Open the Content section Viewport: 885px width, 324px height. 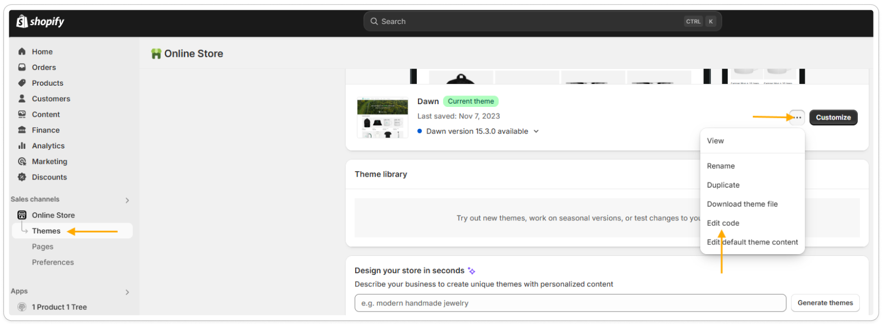[x=46, y=115]
